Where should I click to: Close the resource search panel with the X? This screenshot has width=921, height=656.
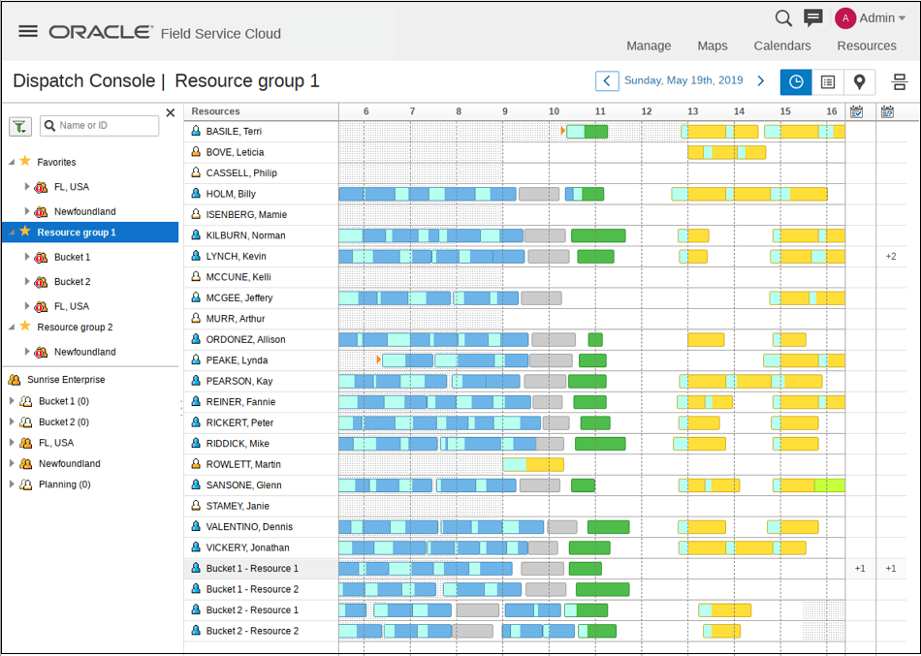coord(171,112)
